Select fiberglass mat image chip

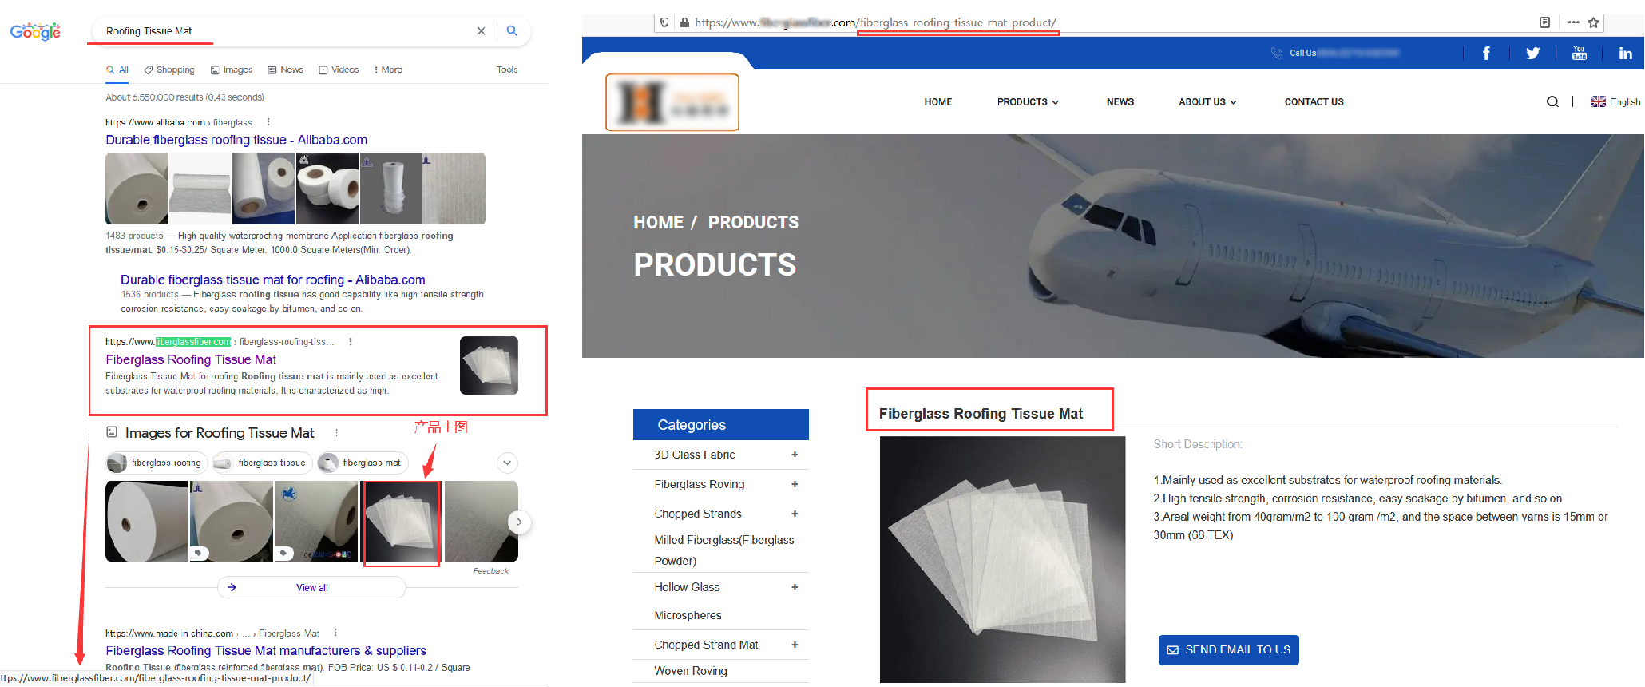tap(363, 463)
